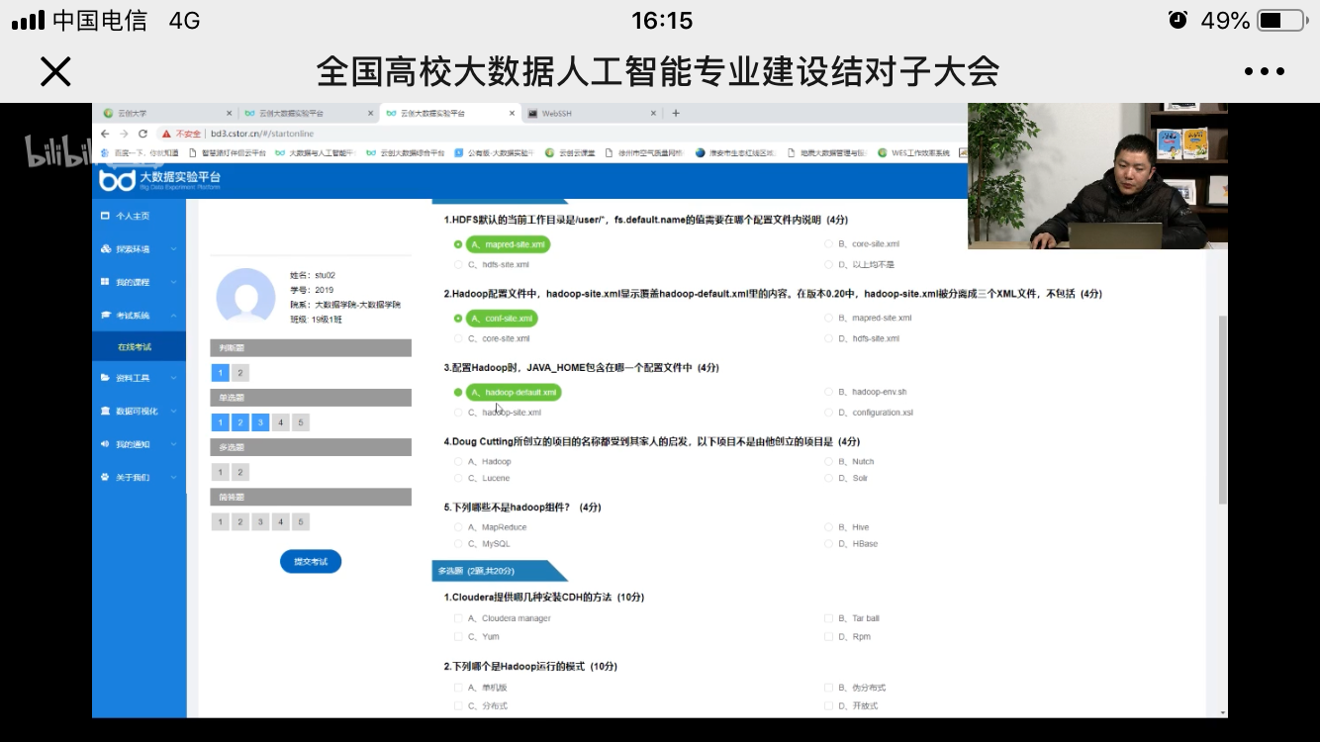Check the Cloudera manager checkbox
Viewport: 1320px width, 742px height.
point(458,618)
